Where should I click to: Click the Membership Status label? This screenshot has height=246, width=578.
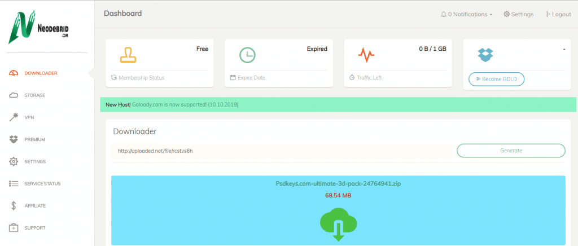tap(142, 78)
